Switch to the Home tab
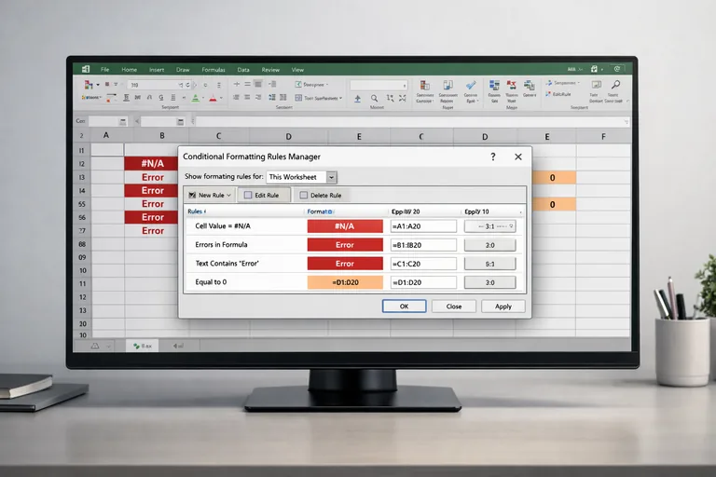Viewport: 716px width, 477px height. (130, 69)
